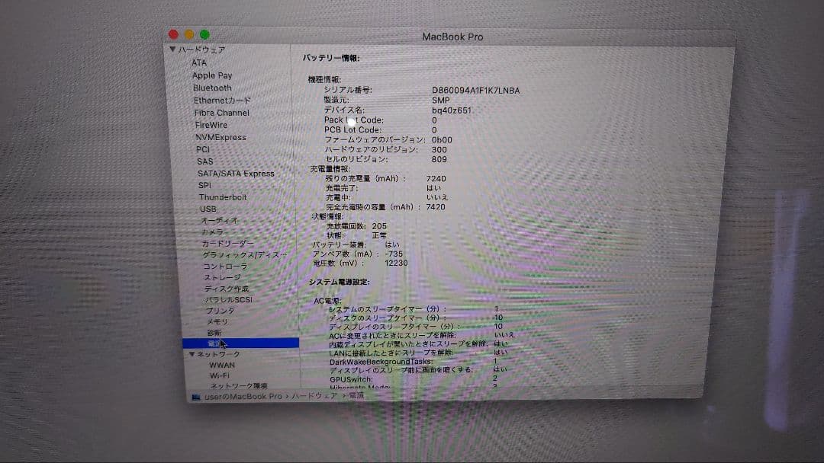The height and width of the screenshot is (463, 824).
Task: Click ハードウェア in the bottom breadcrumb path
Action: pos(316,396)
